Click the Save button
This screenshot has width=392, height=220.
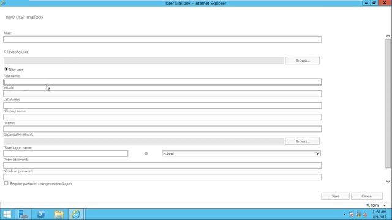[x=335, y=196]
